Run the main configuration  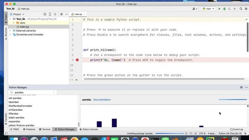pyautogui.click(x=219, y=9)
